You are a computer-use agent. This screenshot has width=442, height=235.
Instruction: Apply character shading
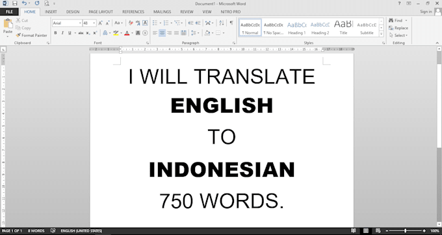coord(138,33)
